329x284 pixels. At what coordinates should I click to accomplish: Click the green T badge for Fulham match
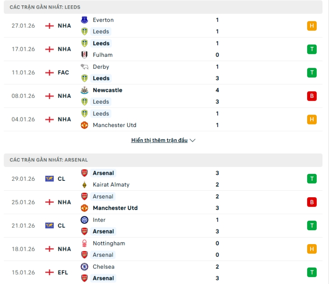[x=312, y=49]
